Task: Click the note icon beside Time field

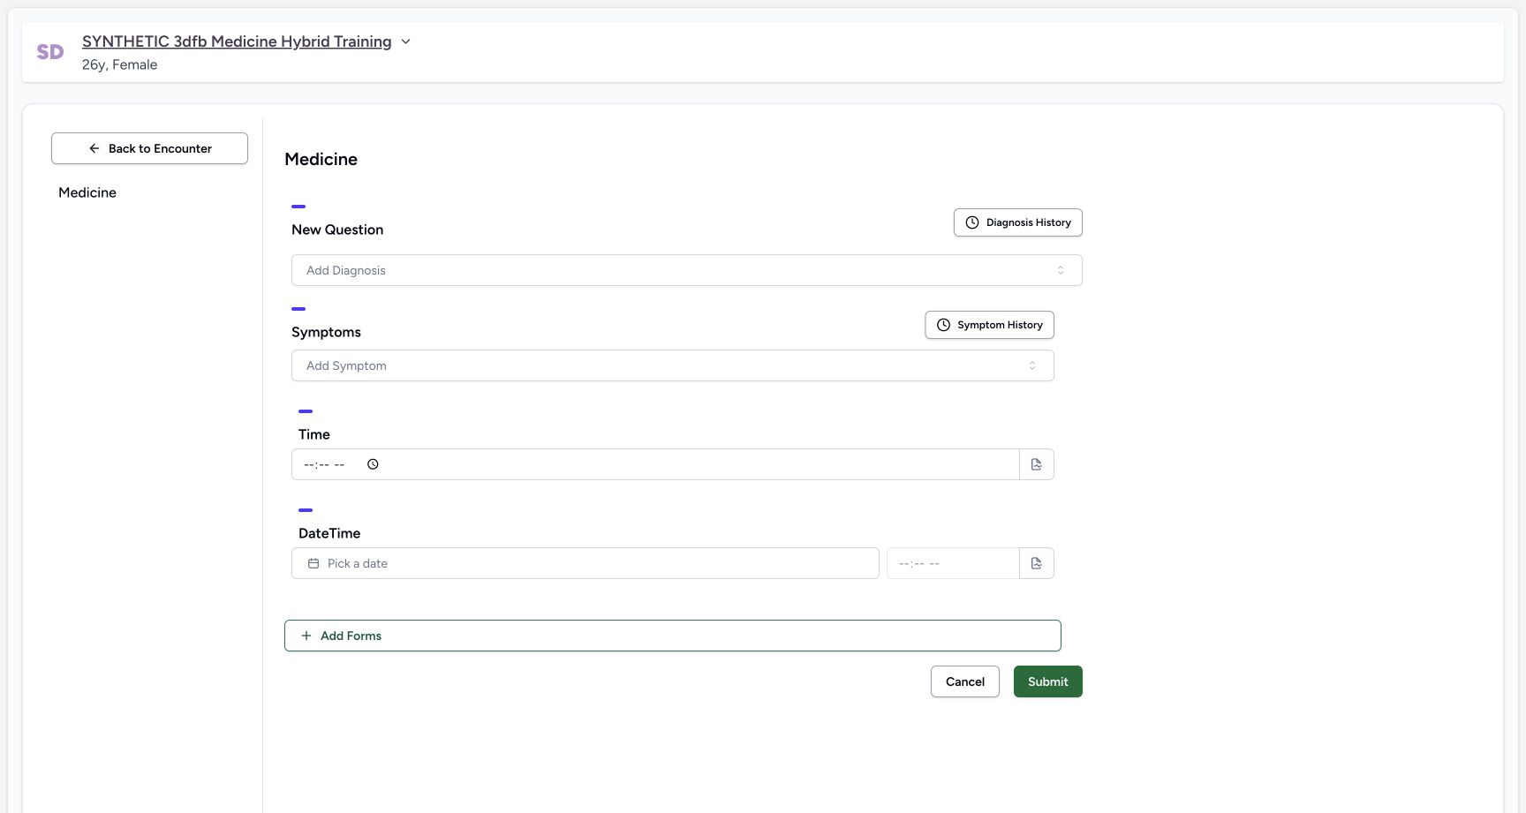Action: click(1037, 464)
